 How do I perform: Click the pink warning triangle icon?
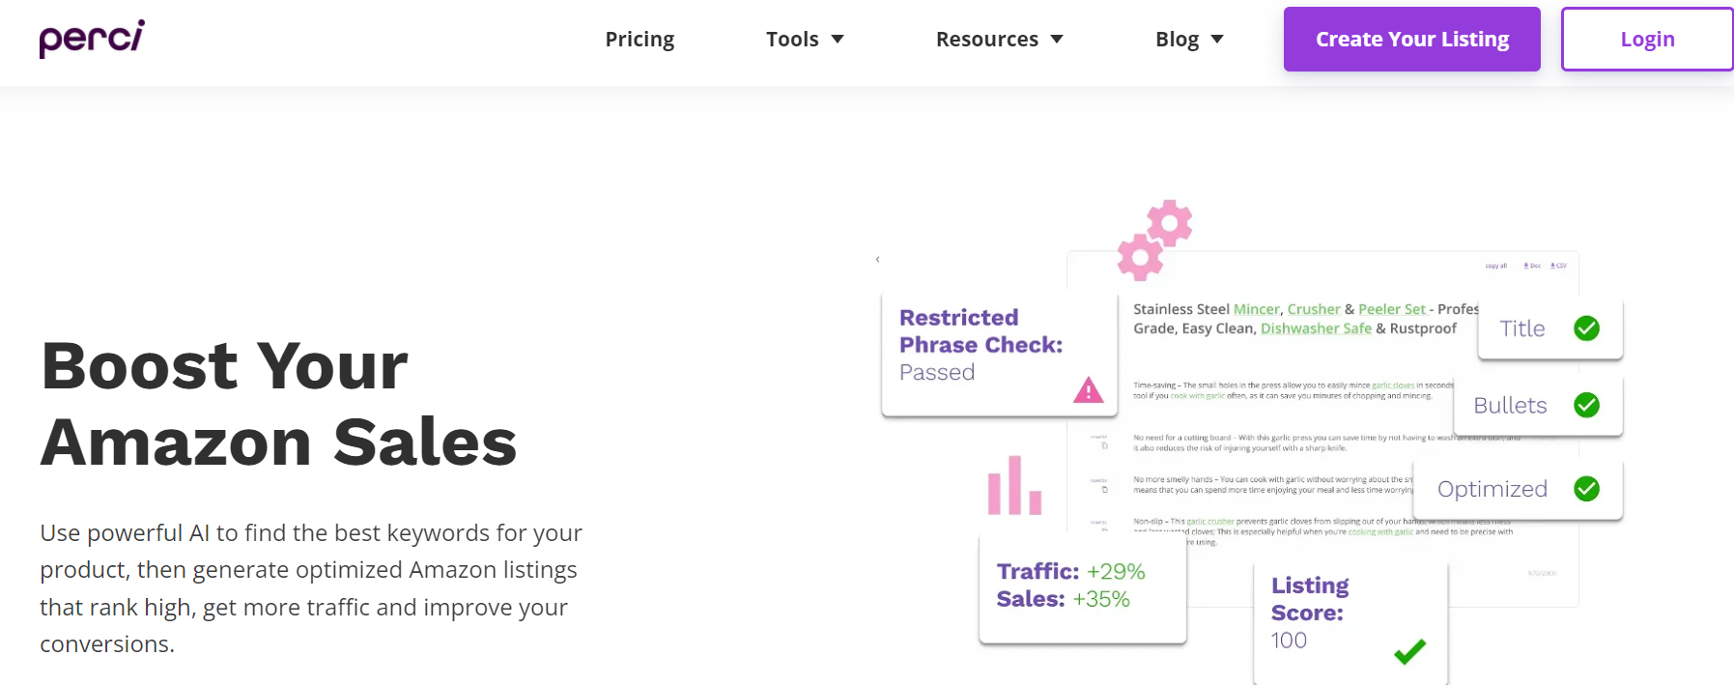[1089, 392]
